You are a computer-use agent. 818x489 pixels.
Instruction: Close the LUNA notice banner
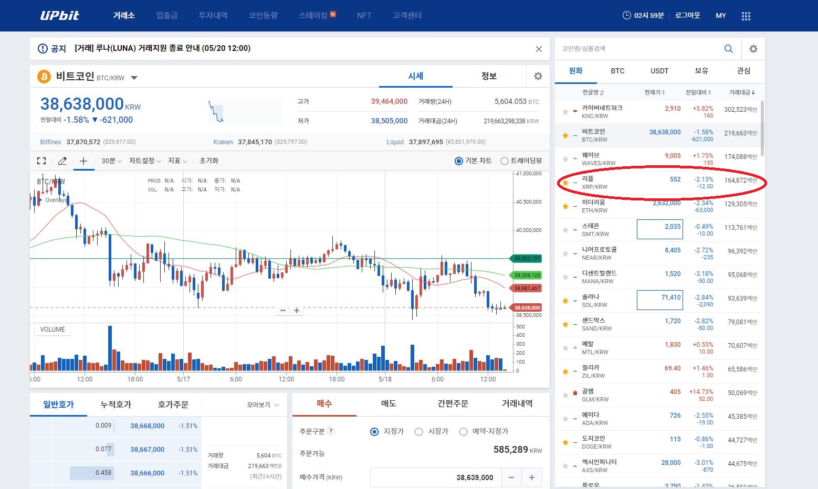539,49
